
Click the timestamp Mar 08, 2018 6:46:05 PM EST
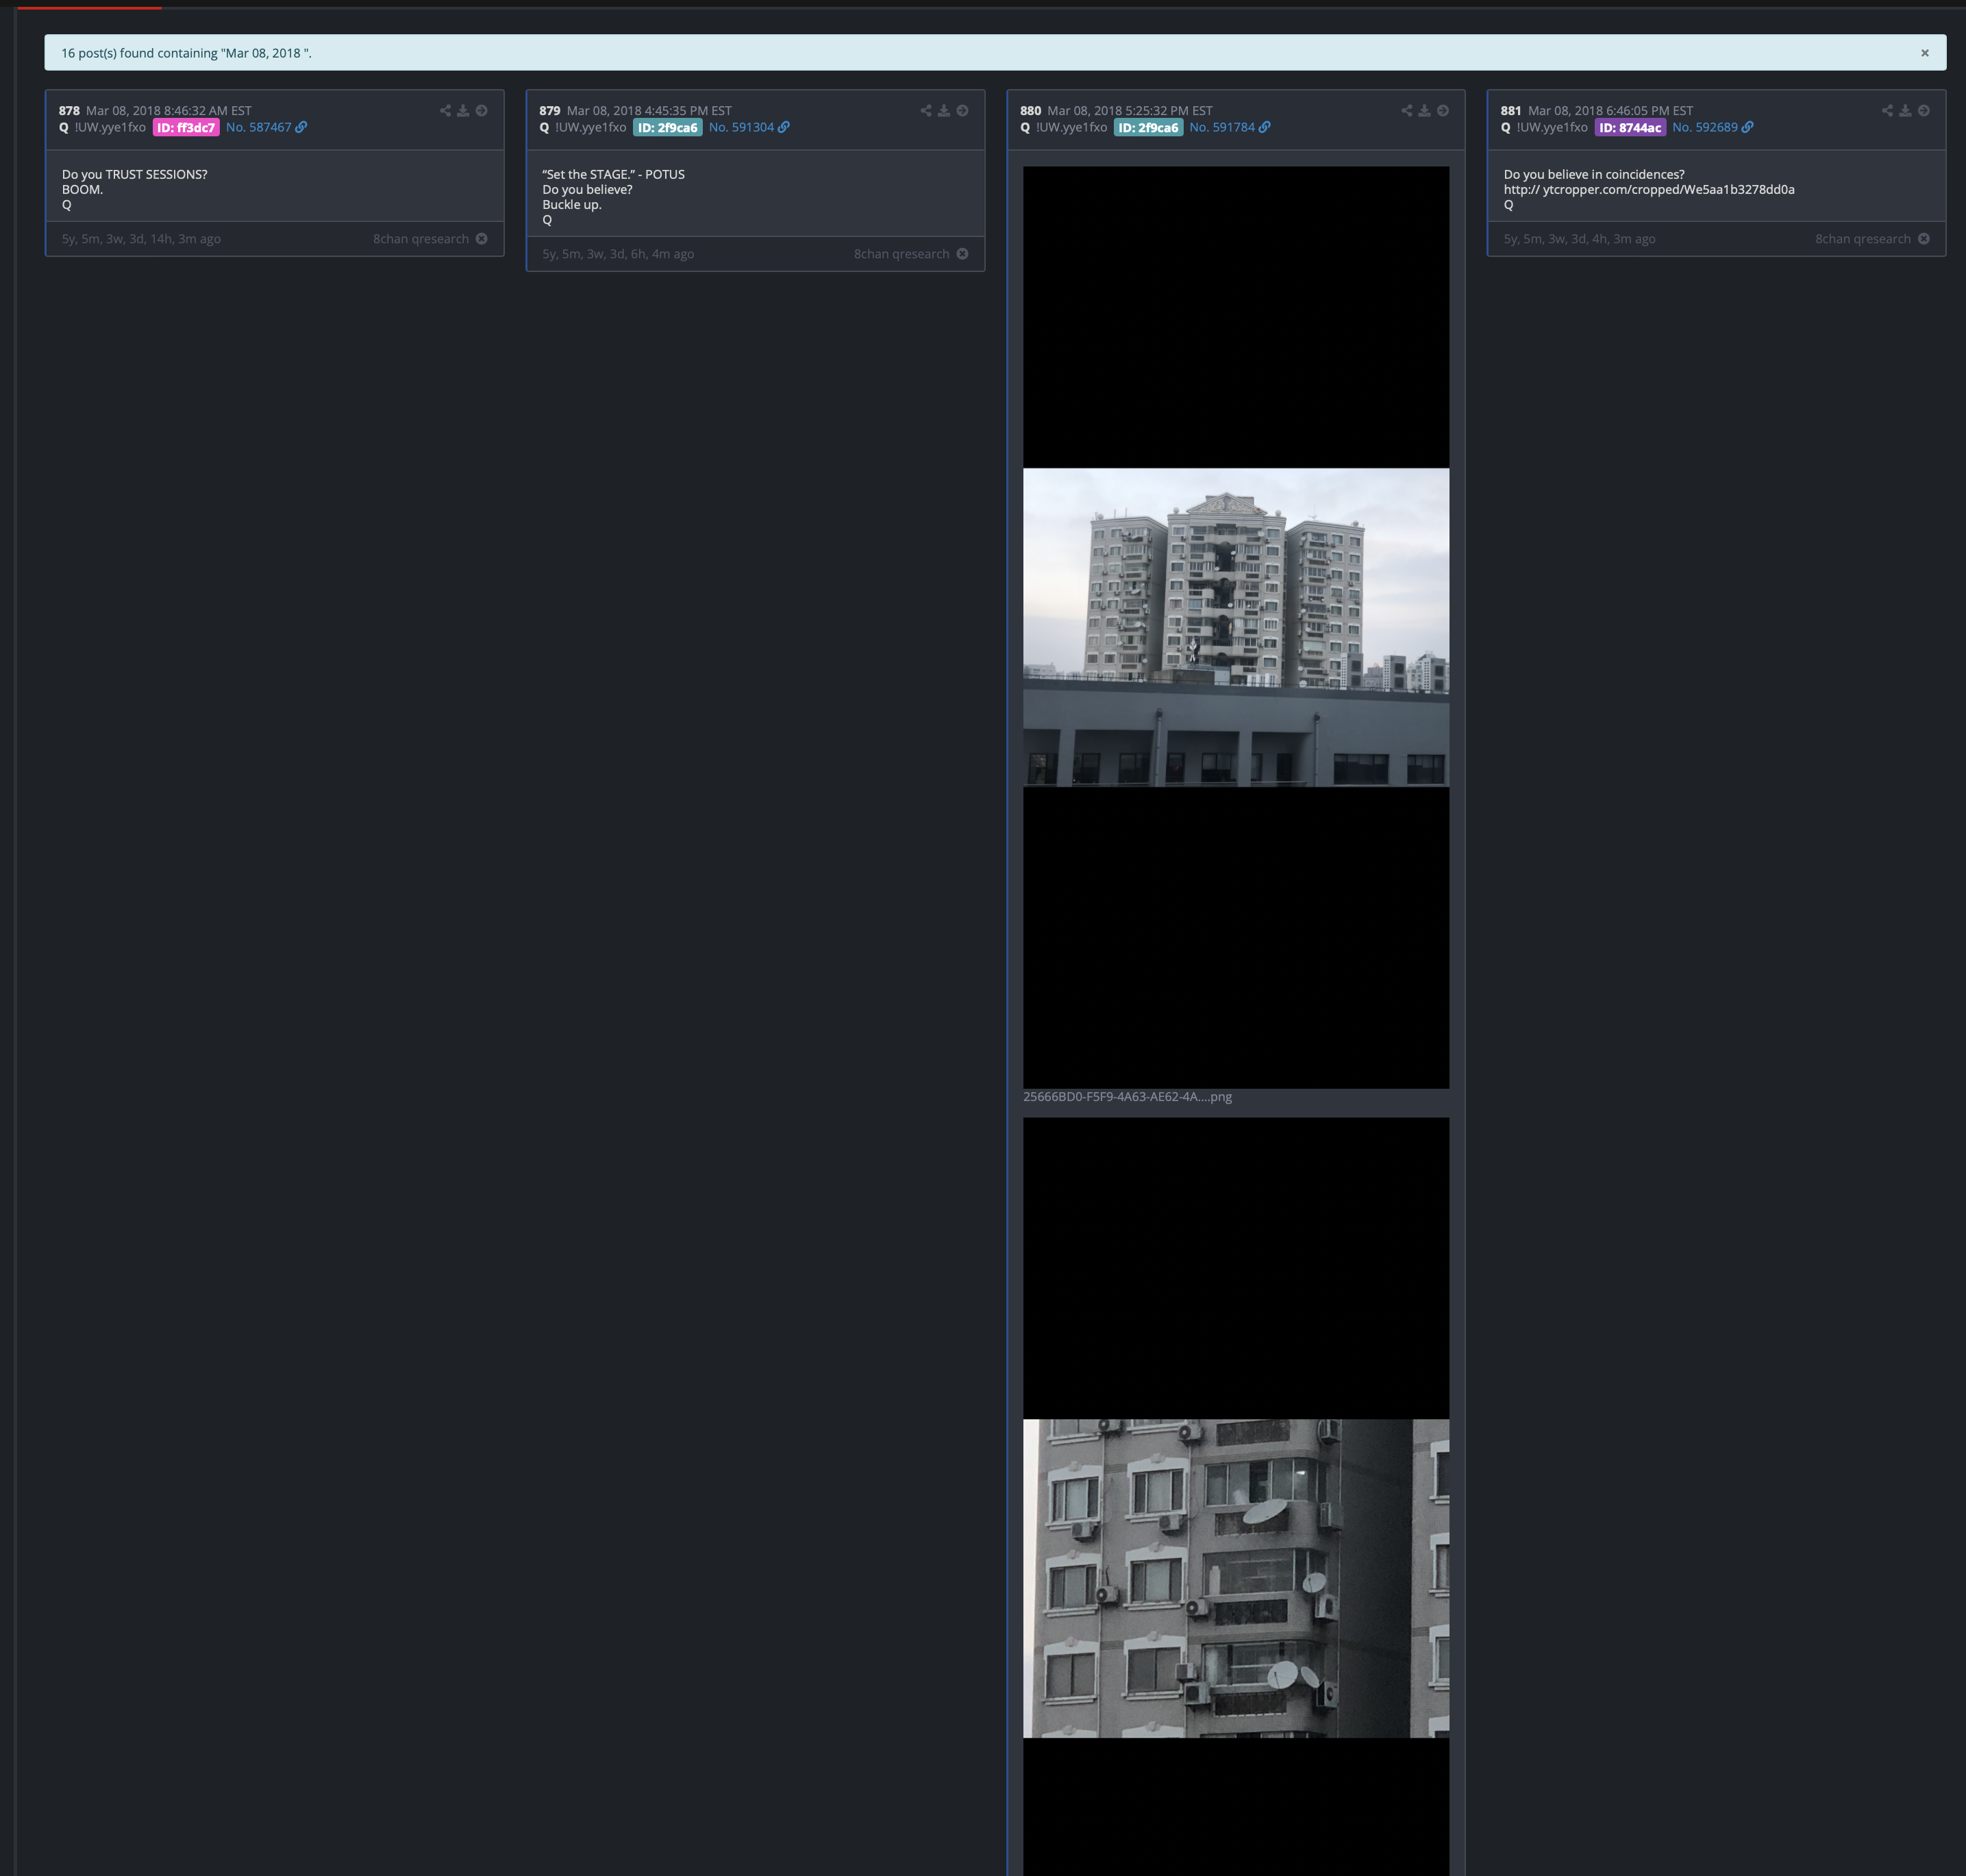(1610, 111)
